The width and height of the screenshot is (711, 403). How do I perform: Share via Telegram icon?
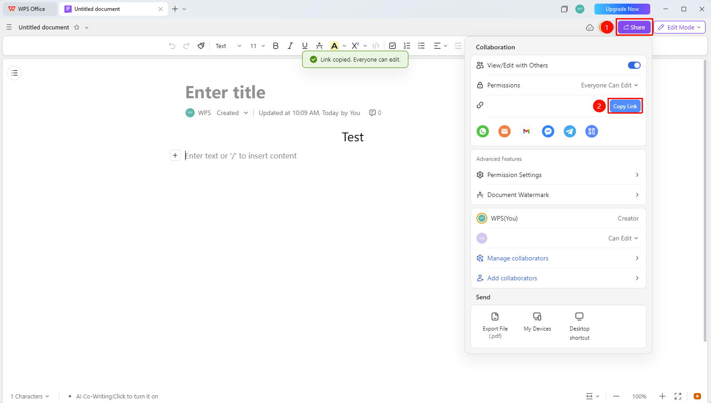pyautogui.click(x=570, y=131)
